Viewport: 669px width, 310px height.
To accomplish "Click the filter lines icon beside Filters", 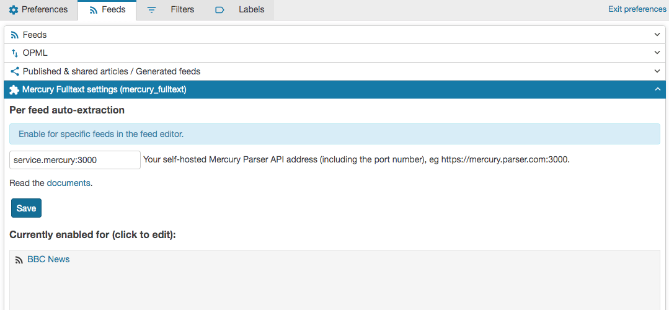I will 151,10.
